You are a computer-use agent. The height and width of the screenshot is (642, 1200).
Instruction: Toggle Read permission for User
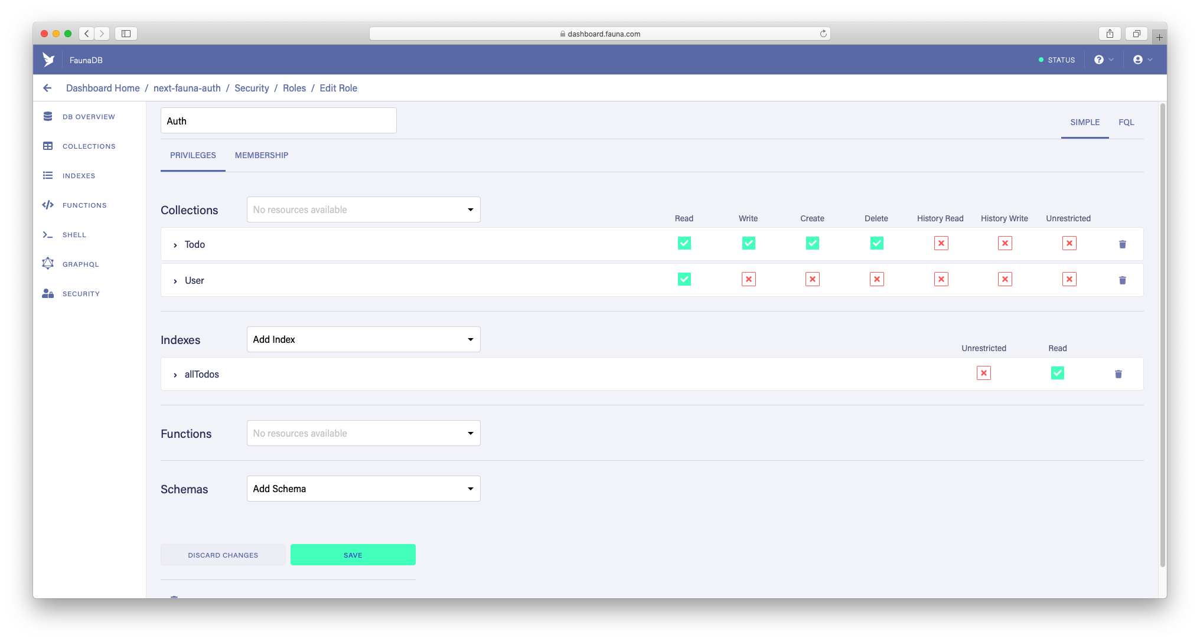[x=684, y=279]
